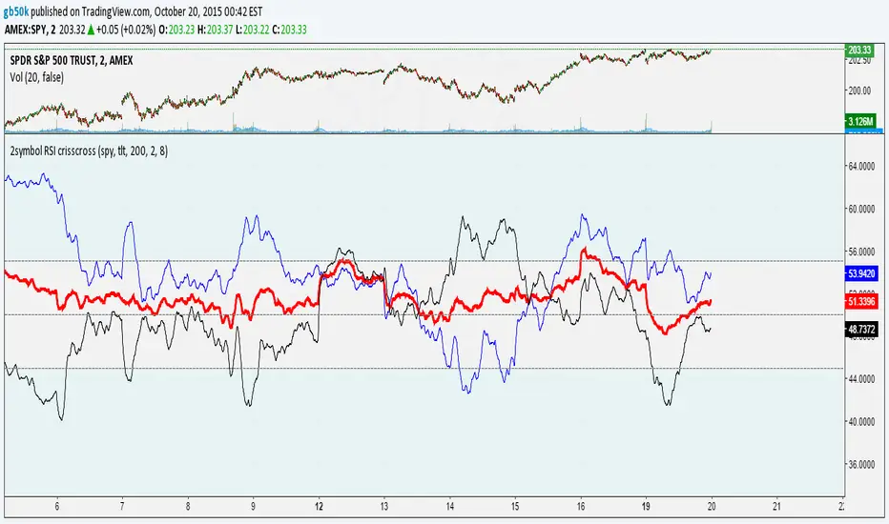Click the C:203.33 close value
The height and width of the screenshot is (524, 889).
tap(289, 30)
